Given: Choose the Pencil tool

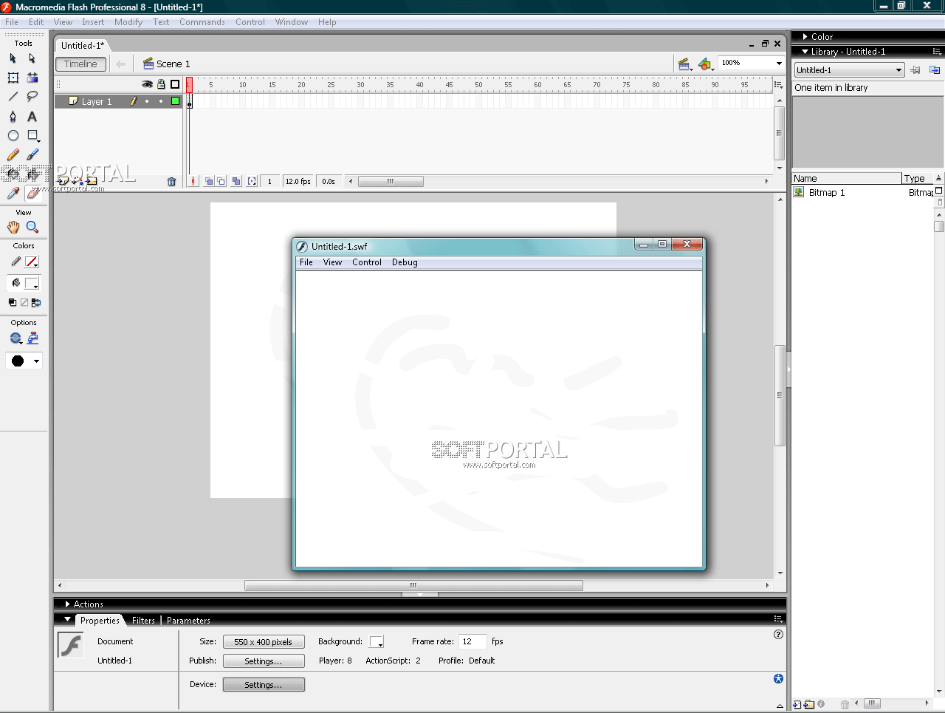Looking at the screenshot, I should tap(13, 154).
